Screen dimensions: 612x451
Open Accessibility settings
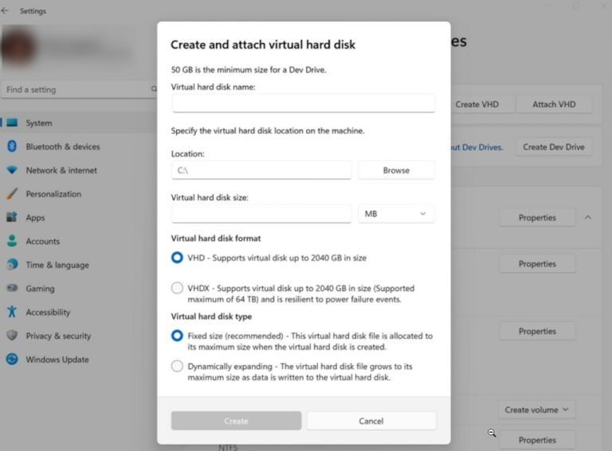click(78, 312)
